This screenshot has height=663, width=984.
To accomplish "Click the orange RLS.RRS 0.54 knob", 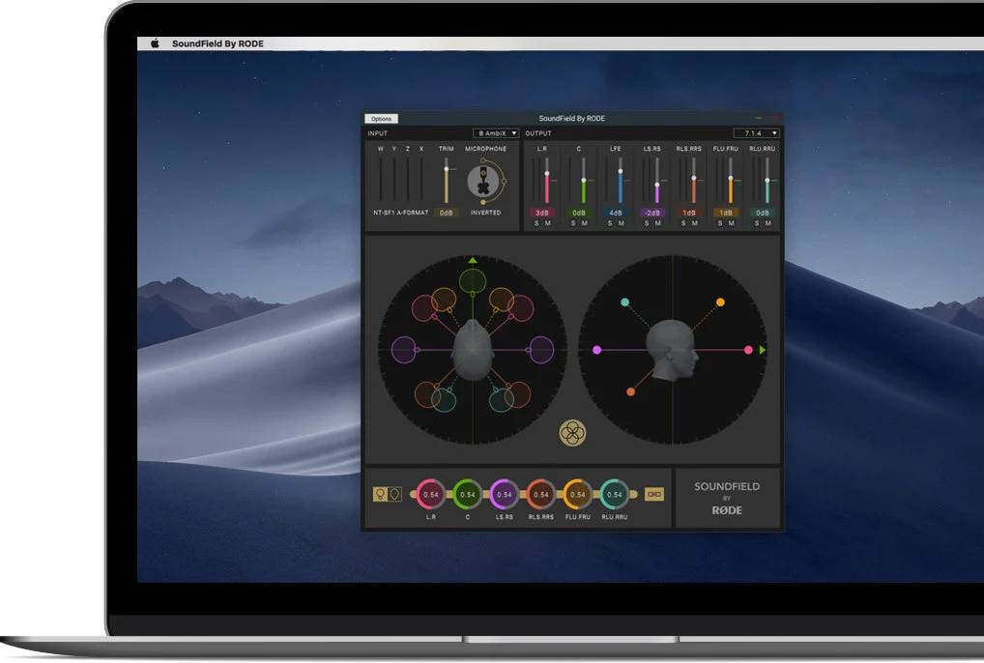I will (541, 494).
